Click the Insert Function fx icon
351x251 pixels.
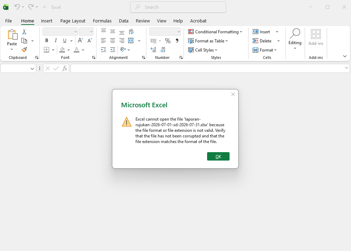(65, 68)
